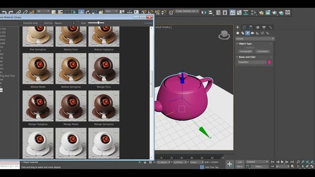Click the Play Animation button
This screenshot has height=177, width=315.
pos(282,162)
